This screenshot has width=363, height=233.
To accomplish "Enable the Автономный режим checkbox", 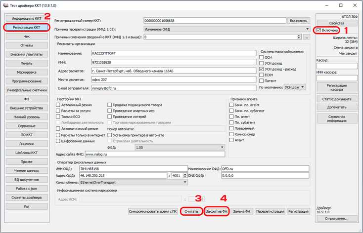I will [x=58, y=105].
